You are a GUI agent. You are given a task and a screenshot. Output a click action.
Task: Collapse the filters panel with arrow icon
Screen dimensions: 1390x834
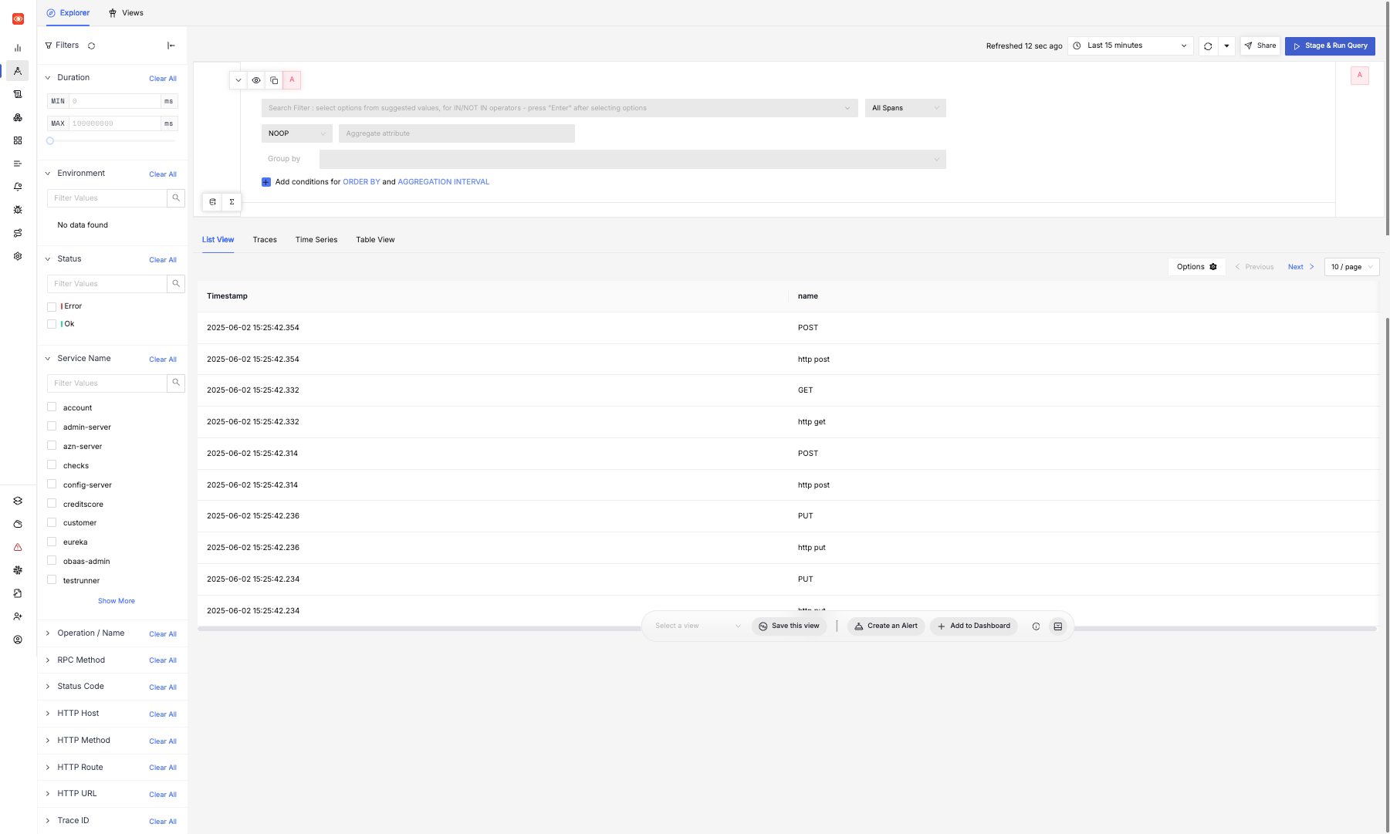point(171,46)
